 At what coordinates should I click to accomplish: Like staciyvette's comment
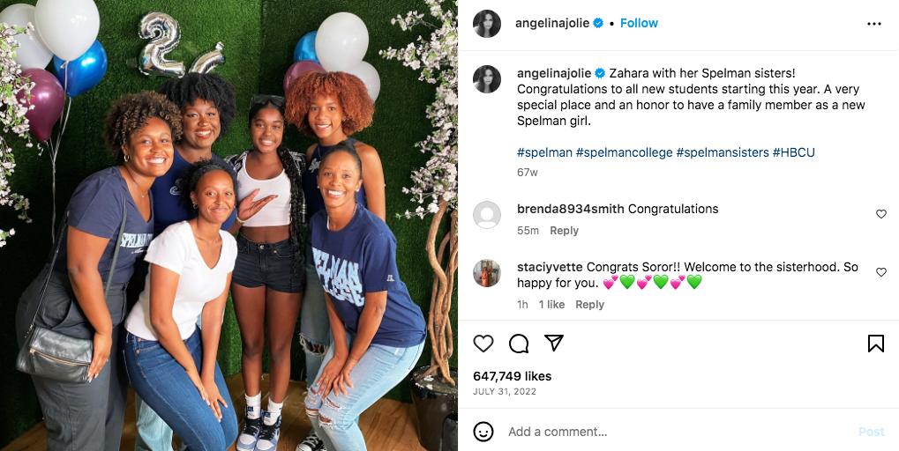(880, 272)
